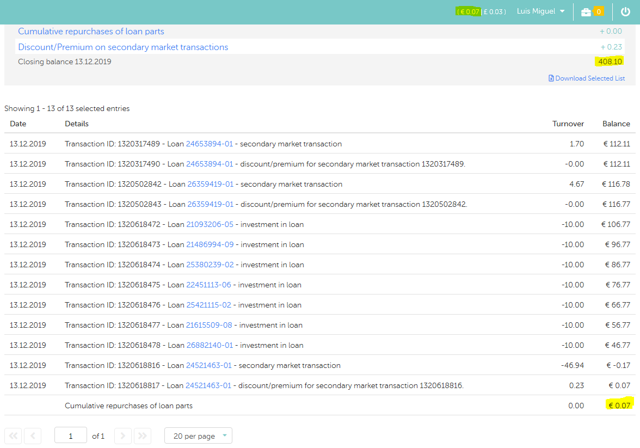
Task: Click the page number input field
Action: [71, 436]
